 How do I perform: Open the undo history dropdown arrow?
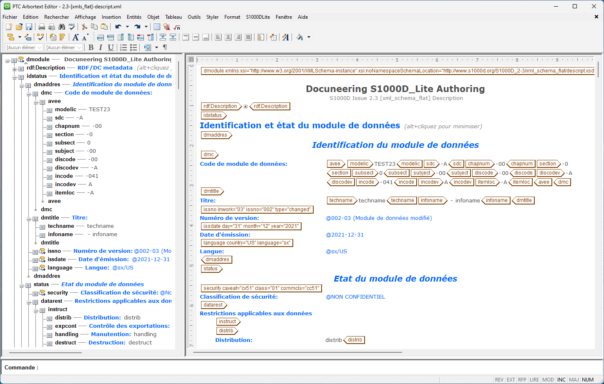[127, 27]
